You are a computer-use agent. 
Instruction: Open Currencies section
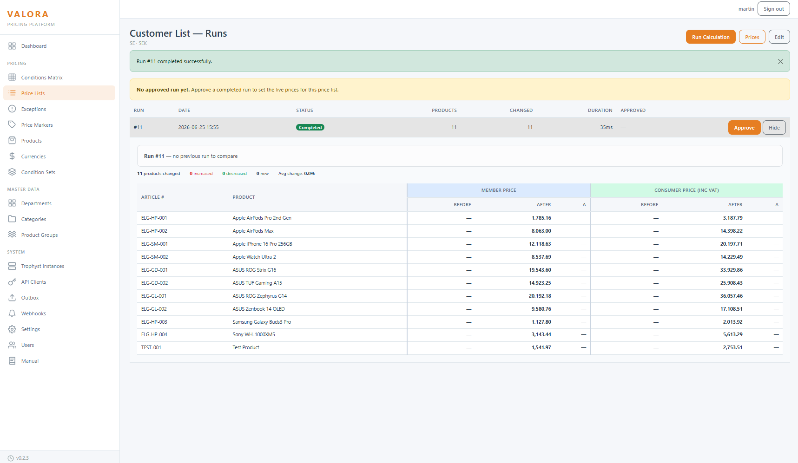tap(59, 157)
